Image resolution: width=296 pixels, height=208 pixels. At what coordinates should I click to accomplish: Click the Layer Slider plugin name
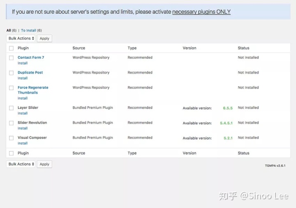(x=28, y=107)
